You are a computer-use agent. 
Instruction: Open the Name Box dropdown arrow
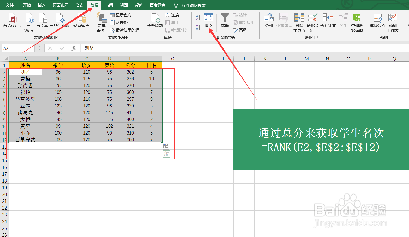click(x=32, y=48)
